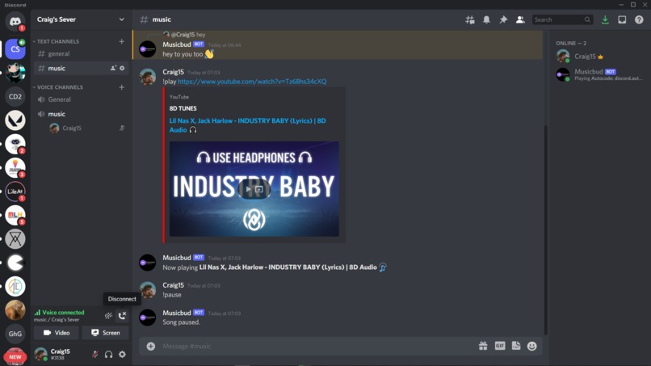Show pinned messages
This screenshot has width=651, height=366.
click(503, 19)
